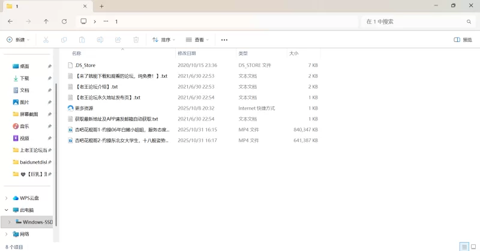Click the pin icon next to 图片
This screenshot has height=251, width=480.
tap(50, 102)
